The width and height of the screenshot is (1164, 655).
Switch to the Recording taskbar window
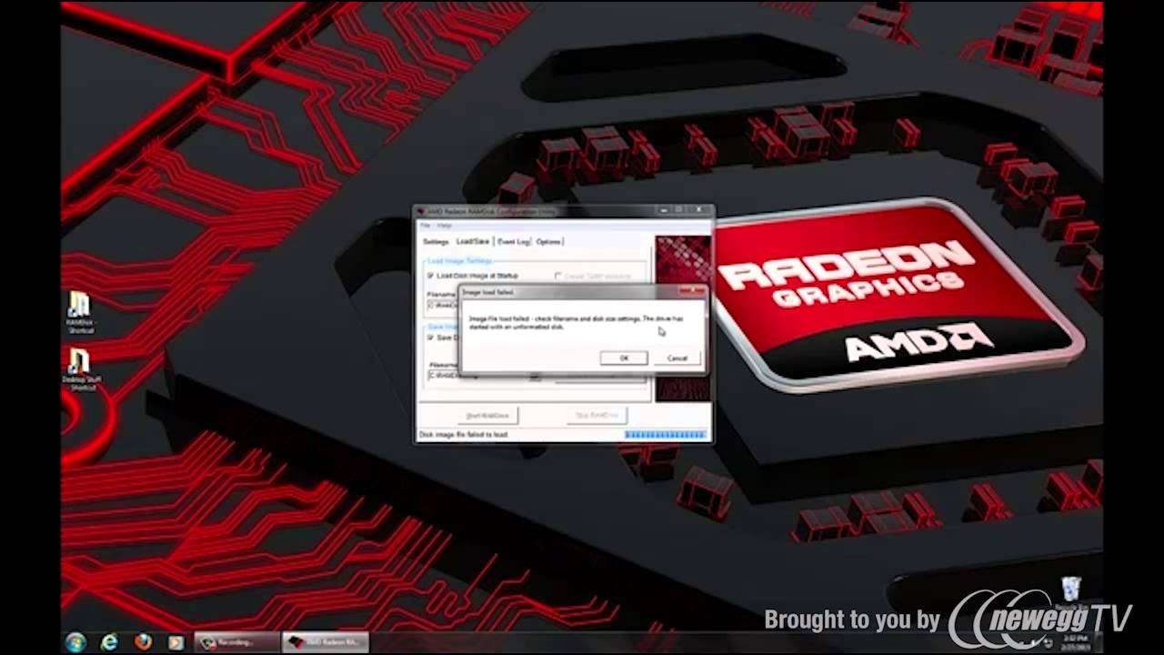[x=236, y=642]
